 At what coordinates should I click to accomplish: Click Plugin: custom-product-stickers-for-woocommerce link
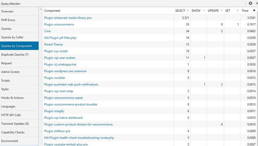coord(79,125)
